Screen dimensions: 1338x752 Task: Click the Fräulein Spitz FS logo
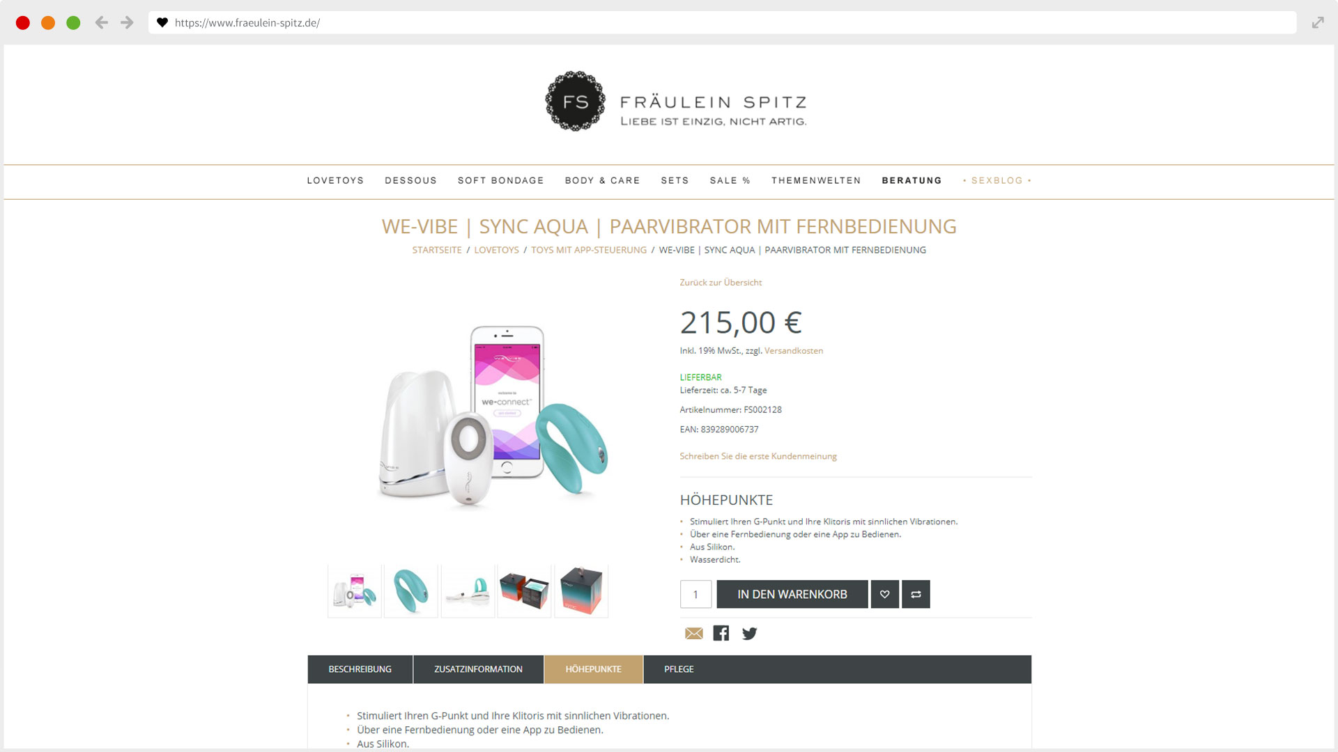(x=575, y=101)
